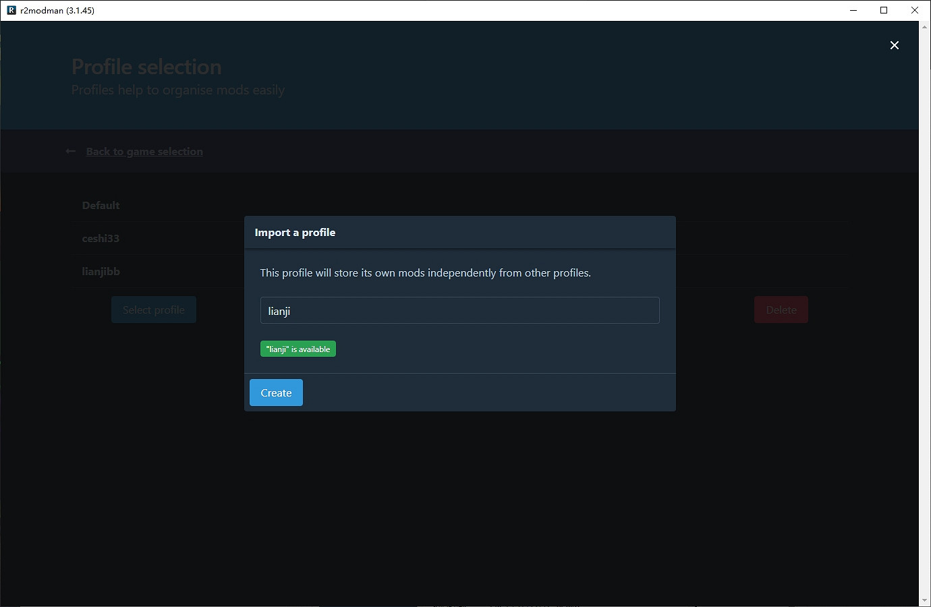Click the Create button
931x607 pixels.
(x=276, y=393)
